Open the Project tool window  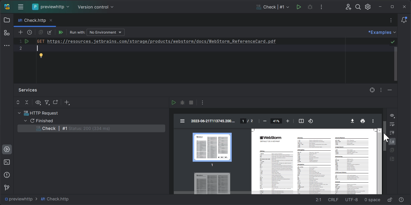(x=7, y=20)
